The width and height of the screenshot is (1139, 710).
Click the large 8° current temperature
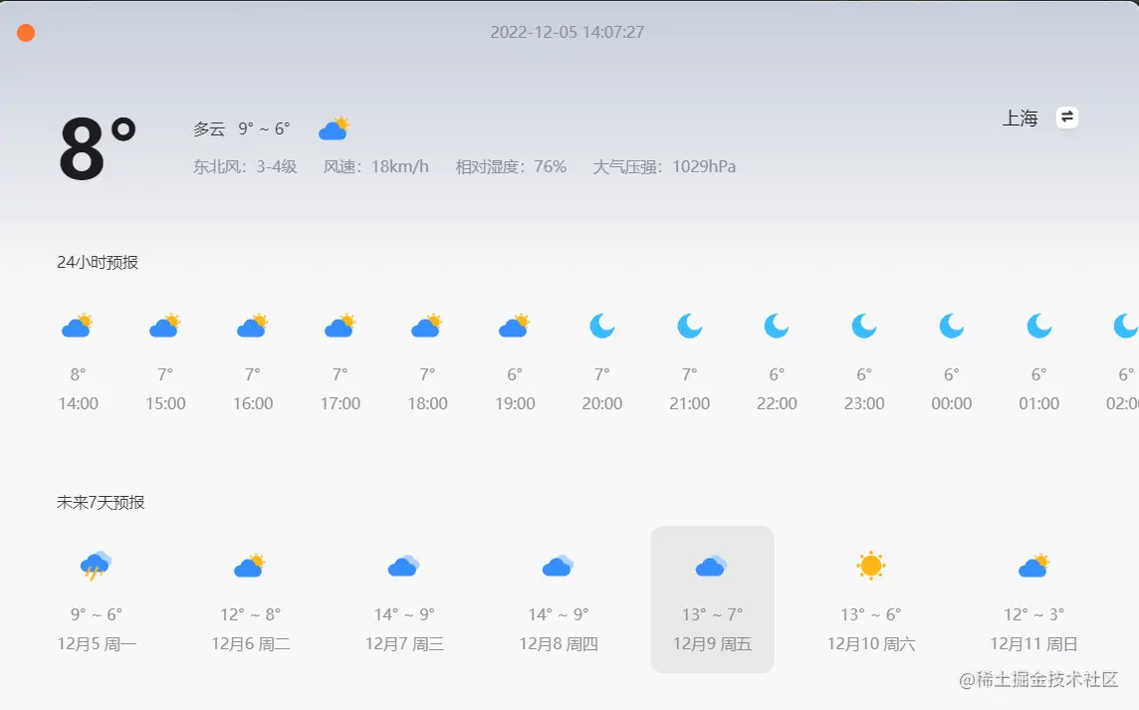point(98,149)
